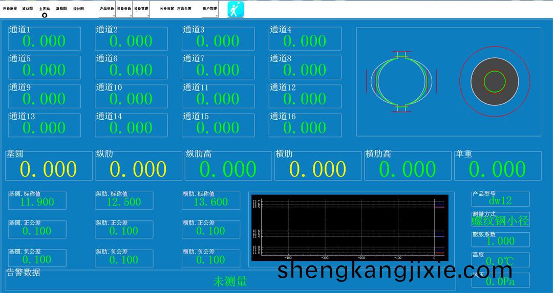Show the 统计图 statistics chart
Screen dimensions: 553x293
79,9
